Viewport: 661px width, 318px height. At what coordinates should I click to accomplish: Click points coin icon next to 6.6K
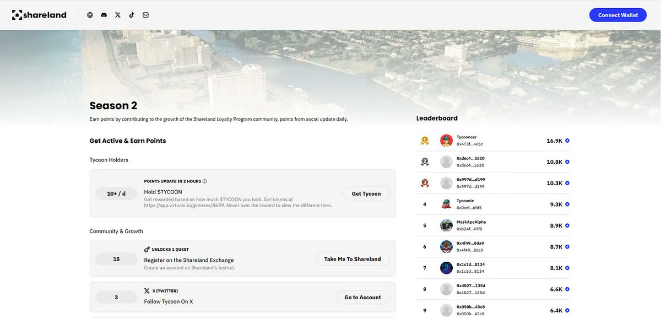coord(567,289)
